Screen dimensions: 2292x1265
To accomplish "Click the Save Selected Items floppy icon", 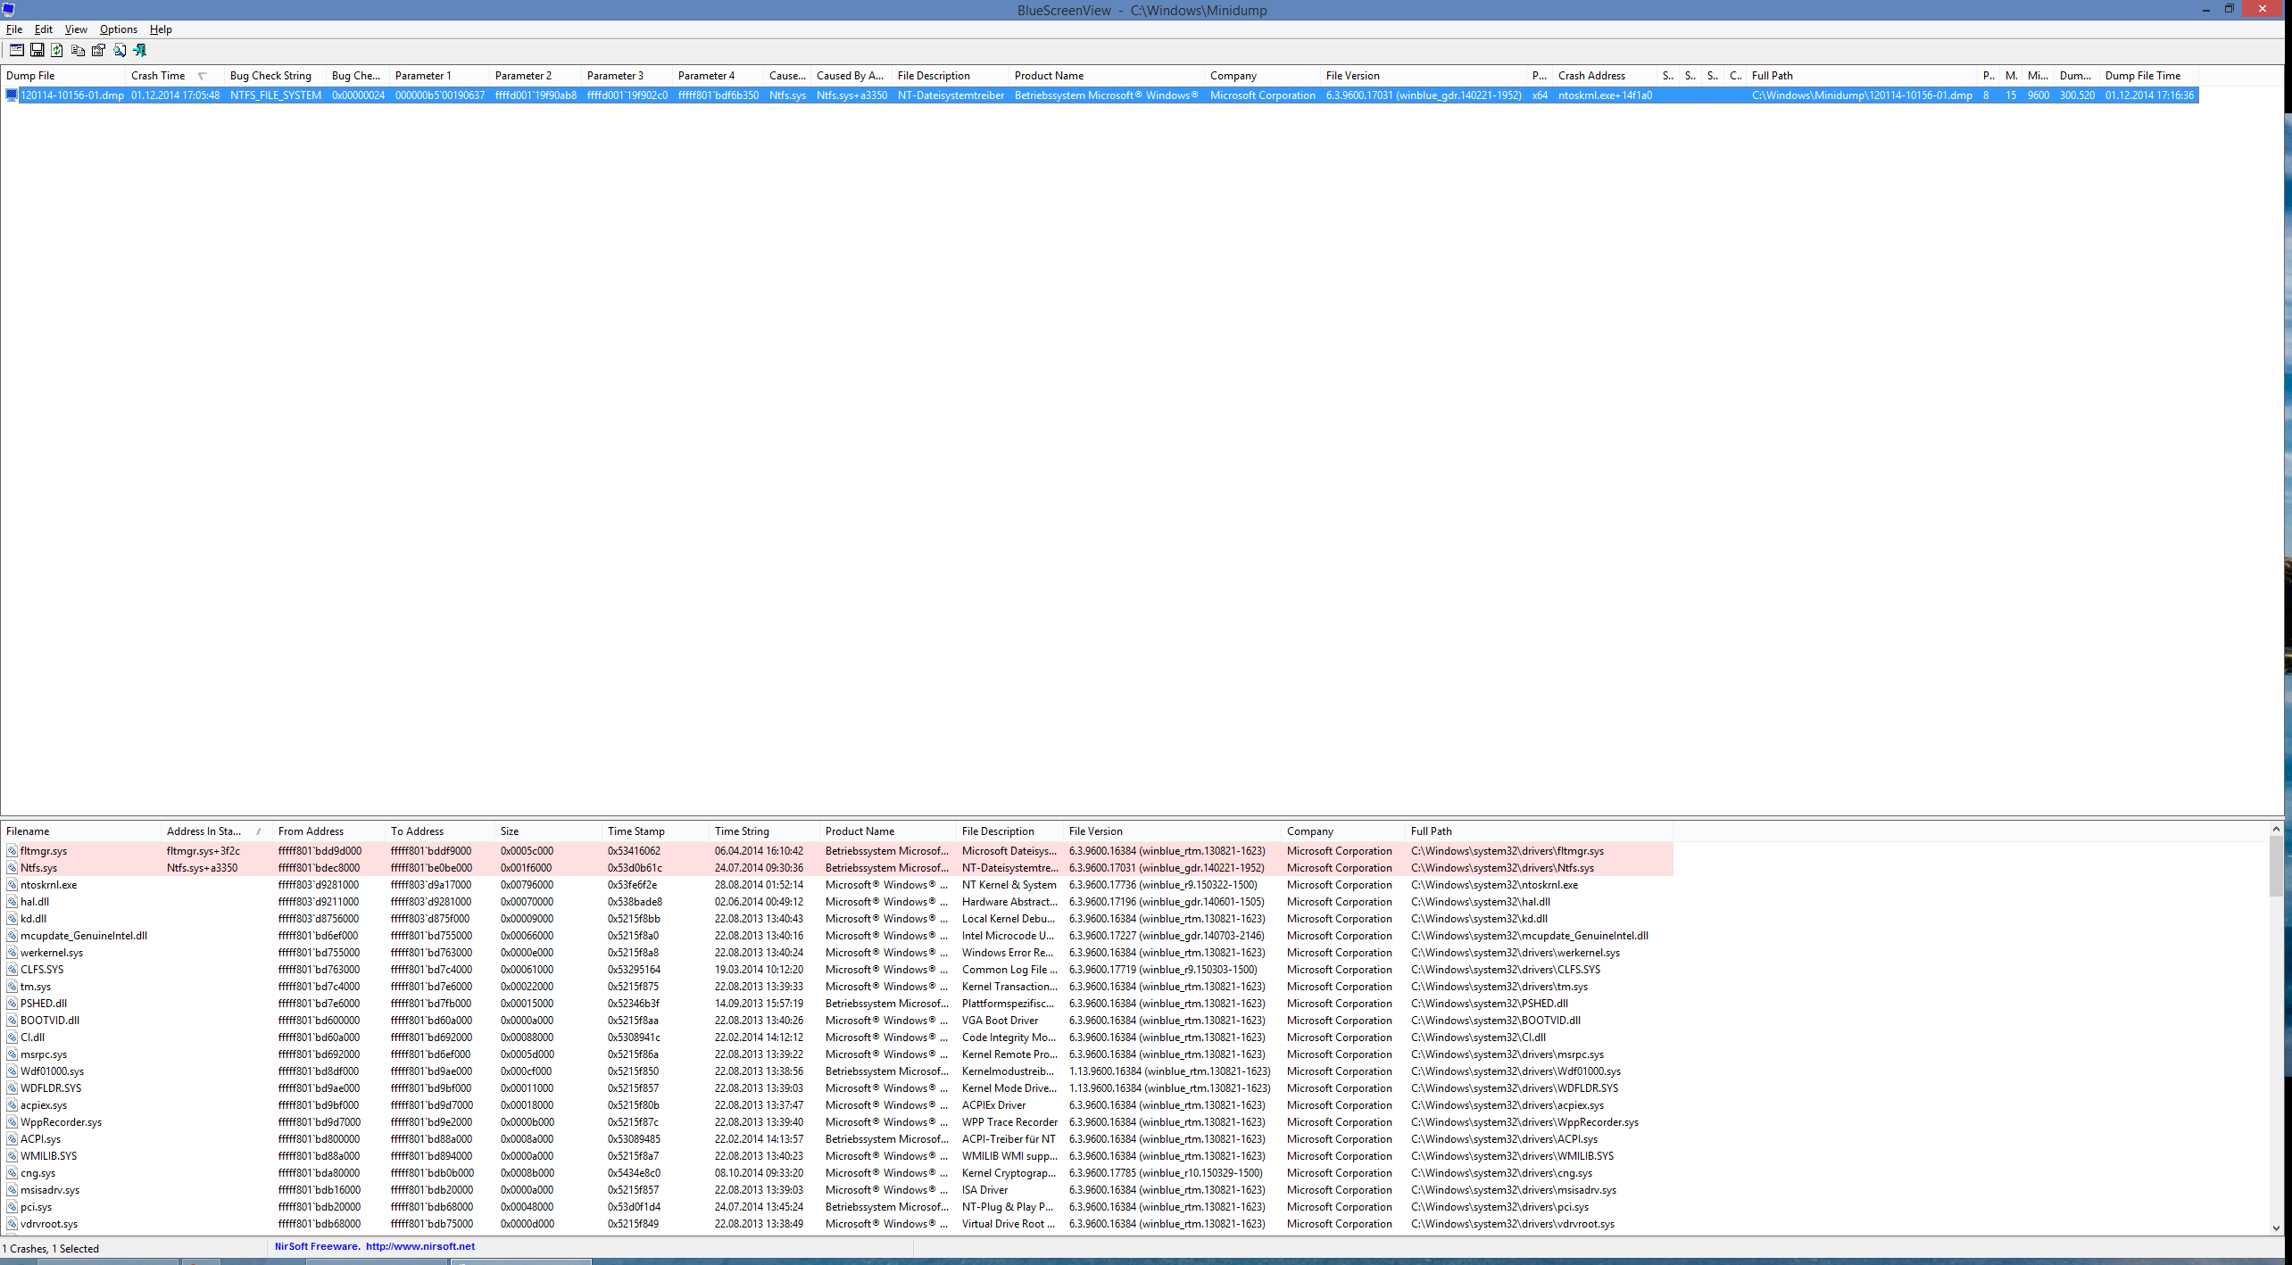I will point(37,50).
